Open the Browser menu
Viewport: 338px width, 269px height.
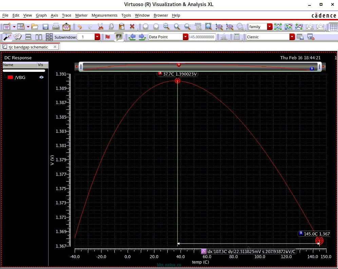tap(161, 15)
